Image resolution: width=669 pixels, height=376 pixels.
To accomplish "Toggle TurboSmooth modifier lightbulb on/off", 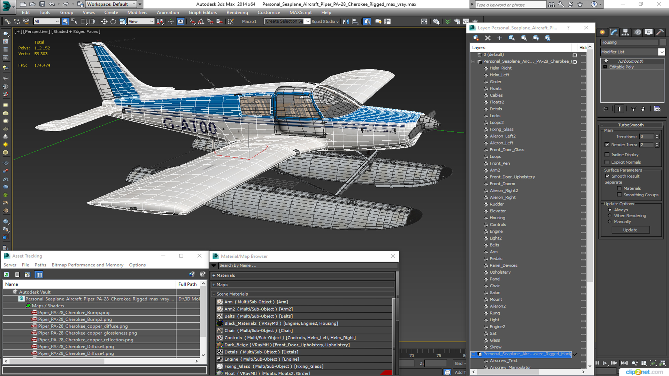I will click(x=606, y=61).
